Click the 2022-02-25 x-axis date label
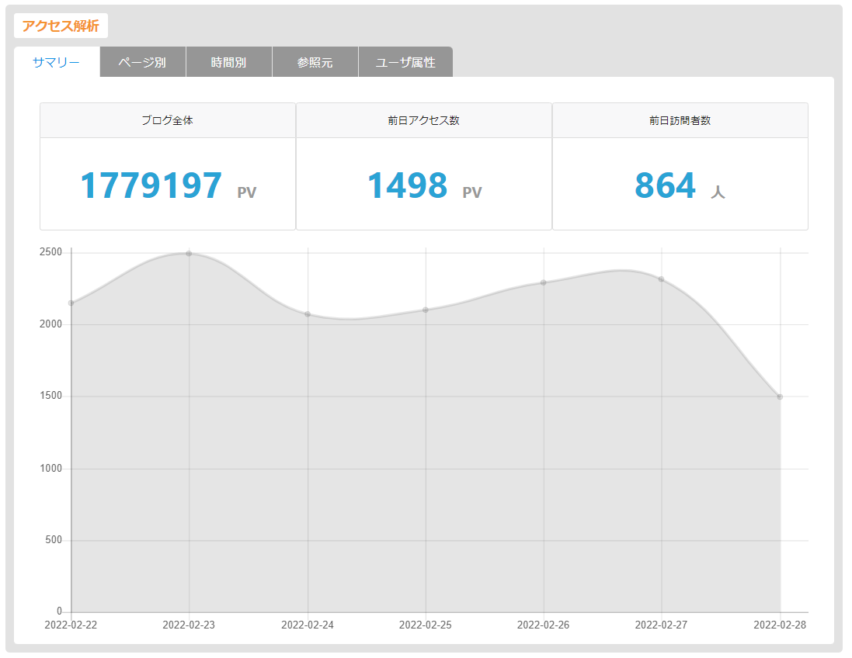Screen dimensions: 852x658 pos(426,625)
